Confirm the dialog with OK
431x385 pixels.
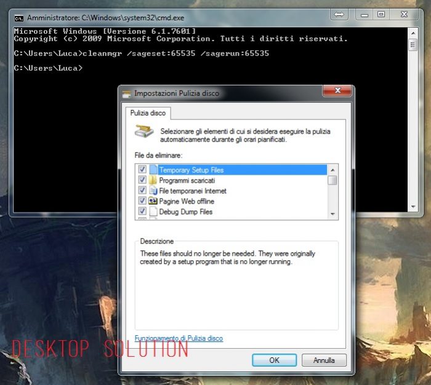point(275,360)
